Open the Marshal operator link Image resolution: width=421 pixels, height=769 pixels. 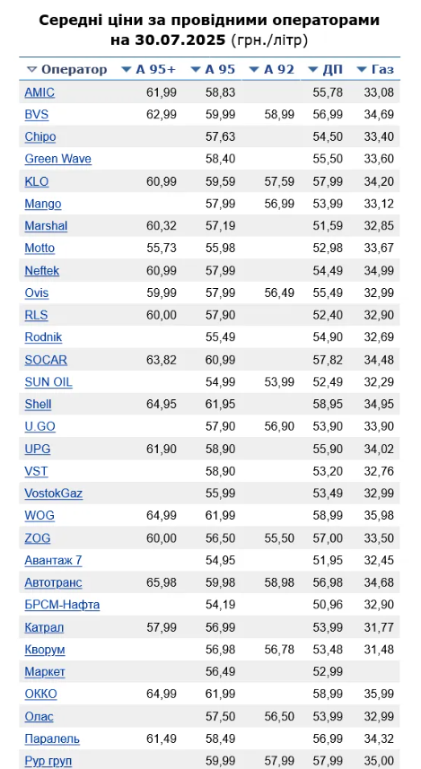(x=46, y=225)
